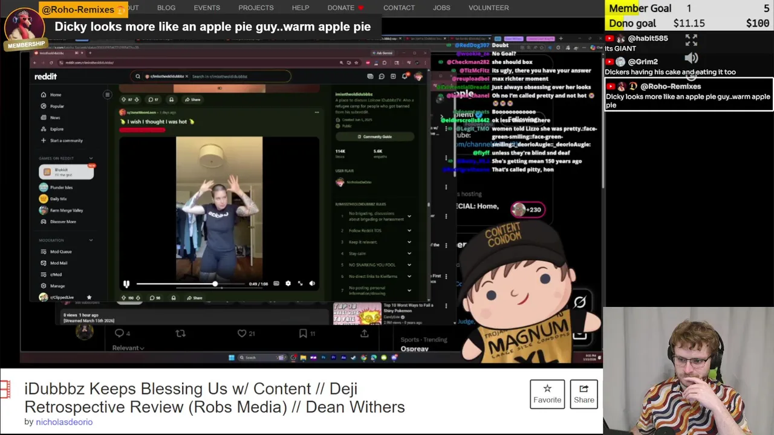Open the VOLUNTEER menu item
Viewport: 774px width, 435px height.
[489, 8]
